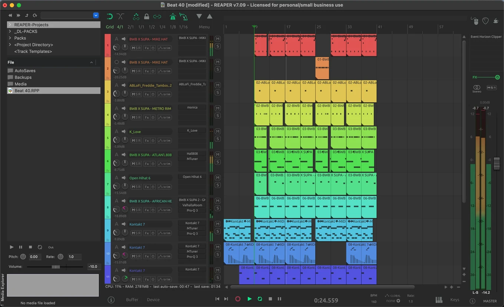504x307 pixels.
Task: Open the Media Explorer path dropdown
Action: (96, 15)
